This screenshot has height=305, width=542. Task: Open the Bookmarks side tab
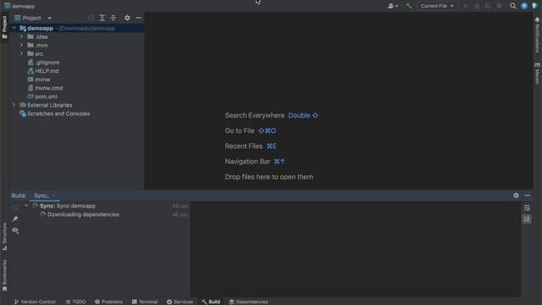tap(4, 275)
